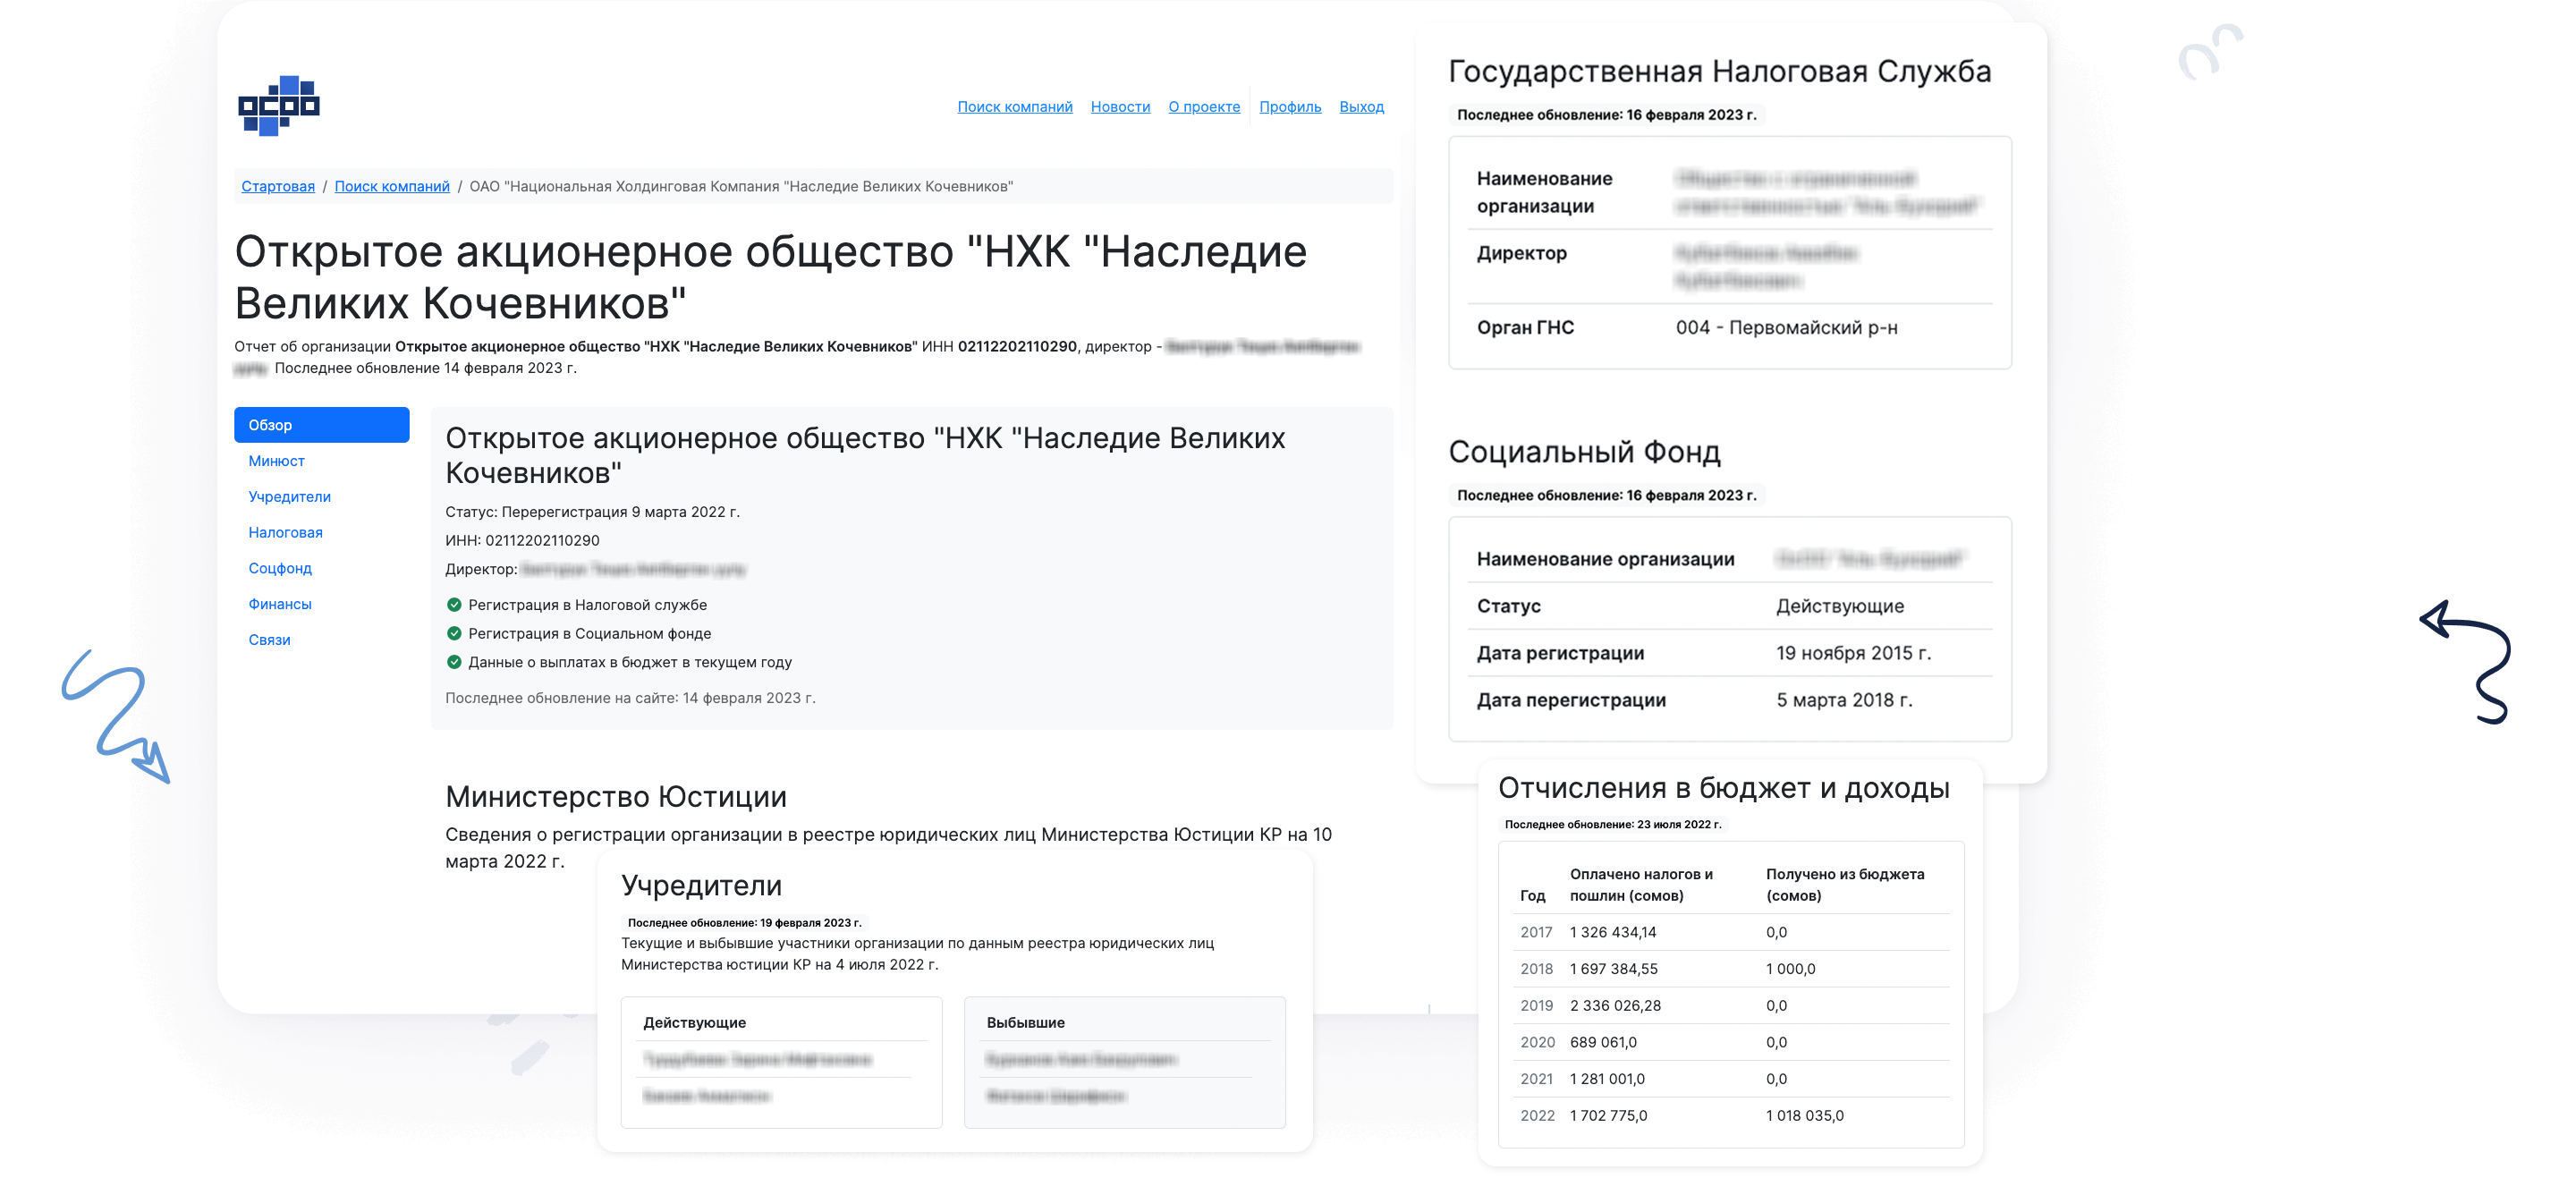The height and width of the screenshot is (1195, 2576).
Task: Switch to the Минюст sidebar section
Action: coord(276,461)
